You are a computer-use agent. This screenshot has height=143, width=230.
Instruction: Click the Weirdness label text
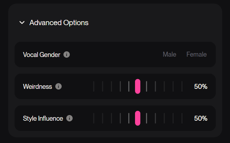[37, 86]
